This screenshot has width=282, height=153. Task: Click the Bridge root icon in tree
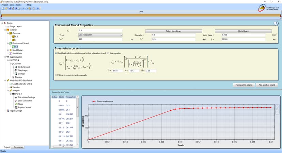[5, 23]
